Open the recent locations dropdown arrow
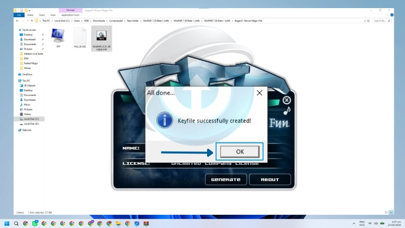405x228 pixels. [x=28, y=21]
